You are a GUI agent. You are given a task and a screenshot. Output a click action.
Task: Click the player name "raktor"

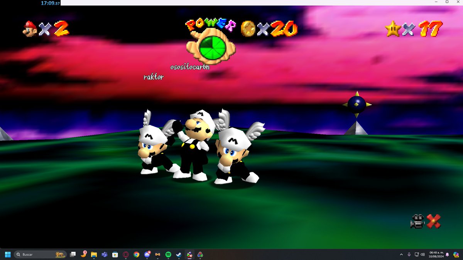click(154, 77)
